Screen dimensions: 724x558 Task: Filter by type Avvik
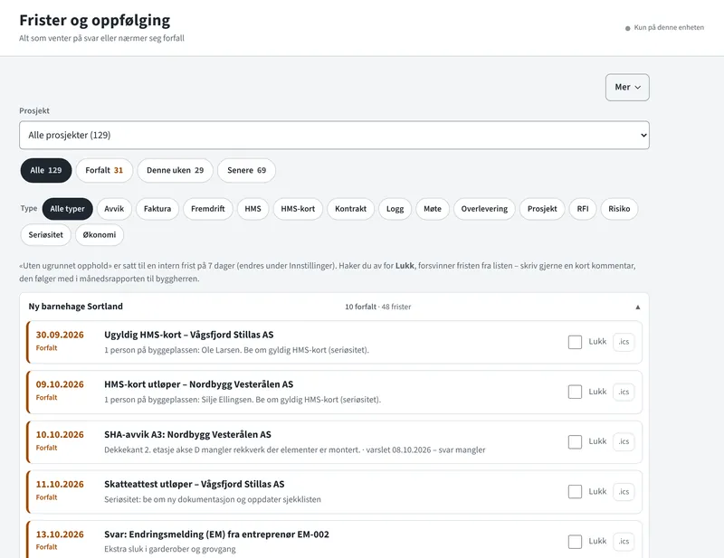(114, 209)
